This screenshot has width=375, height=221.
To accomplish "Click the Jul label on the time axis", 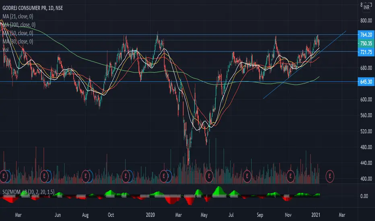I will pos(231,215).
